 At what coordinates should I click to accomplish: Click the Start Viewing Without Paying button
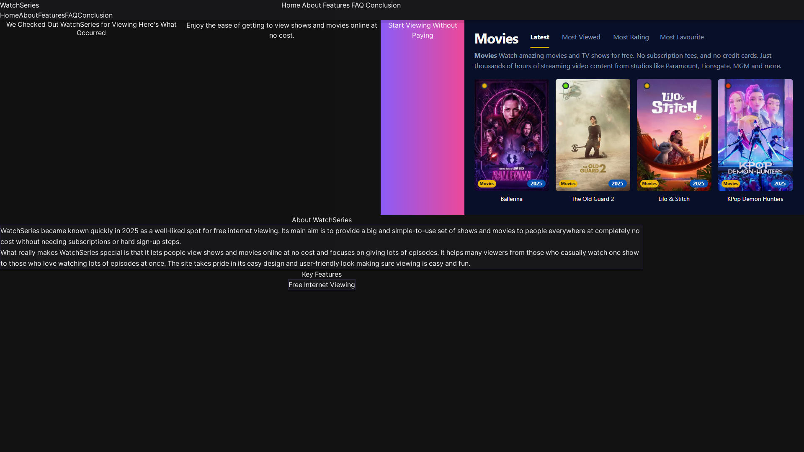tap(422, 117)
